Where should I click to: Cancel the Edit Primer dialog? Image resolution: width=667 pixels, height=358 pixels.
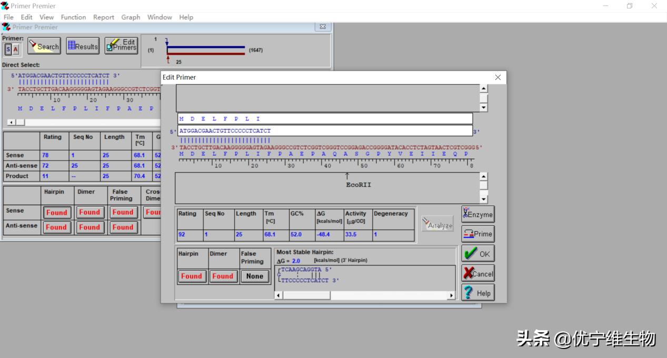tap(477, 273)
